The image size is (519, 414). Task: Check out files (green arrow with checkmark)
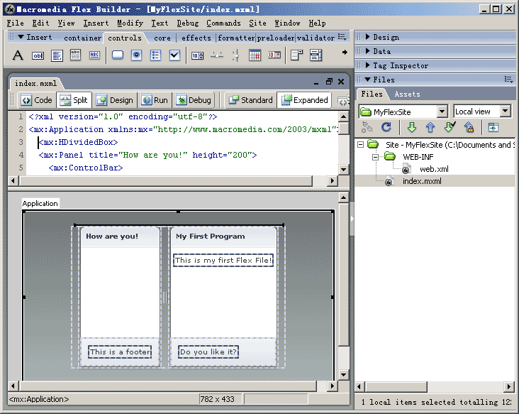click(450, 127)
